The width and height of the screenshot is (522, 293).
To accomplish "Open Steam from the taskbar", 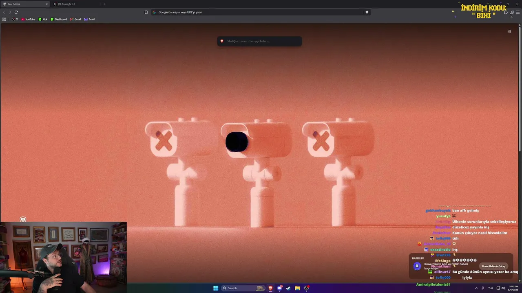I will pyautogui.click(x=288, y=288).
